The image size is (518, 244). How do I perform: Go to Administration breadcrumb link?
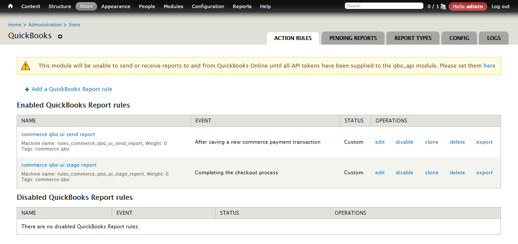click(45, 25)
